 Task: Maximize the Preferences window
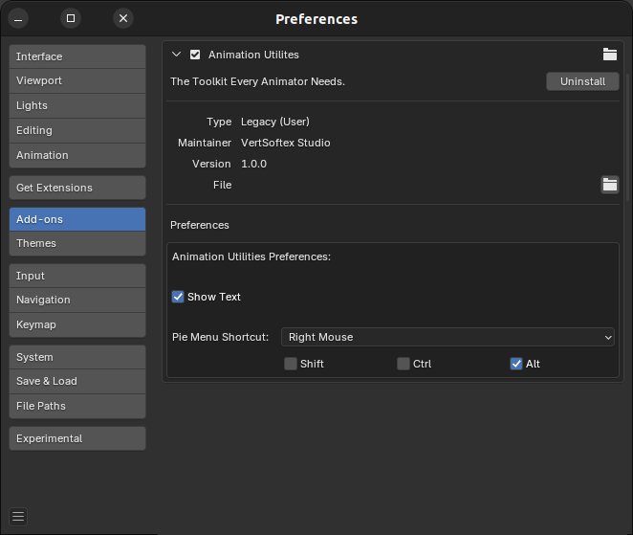click(x=71, y=18)
